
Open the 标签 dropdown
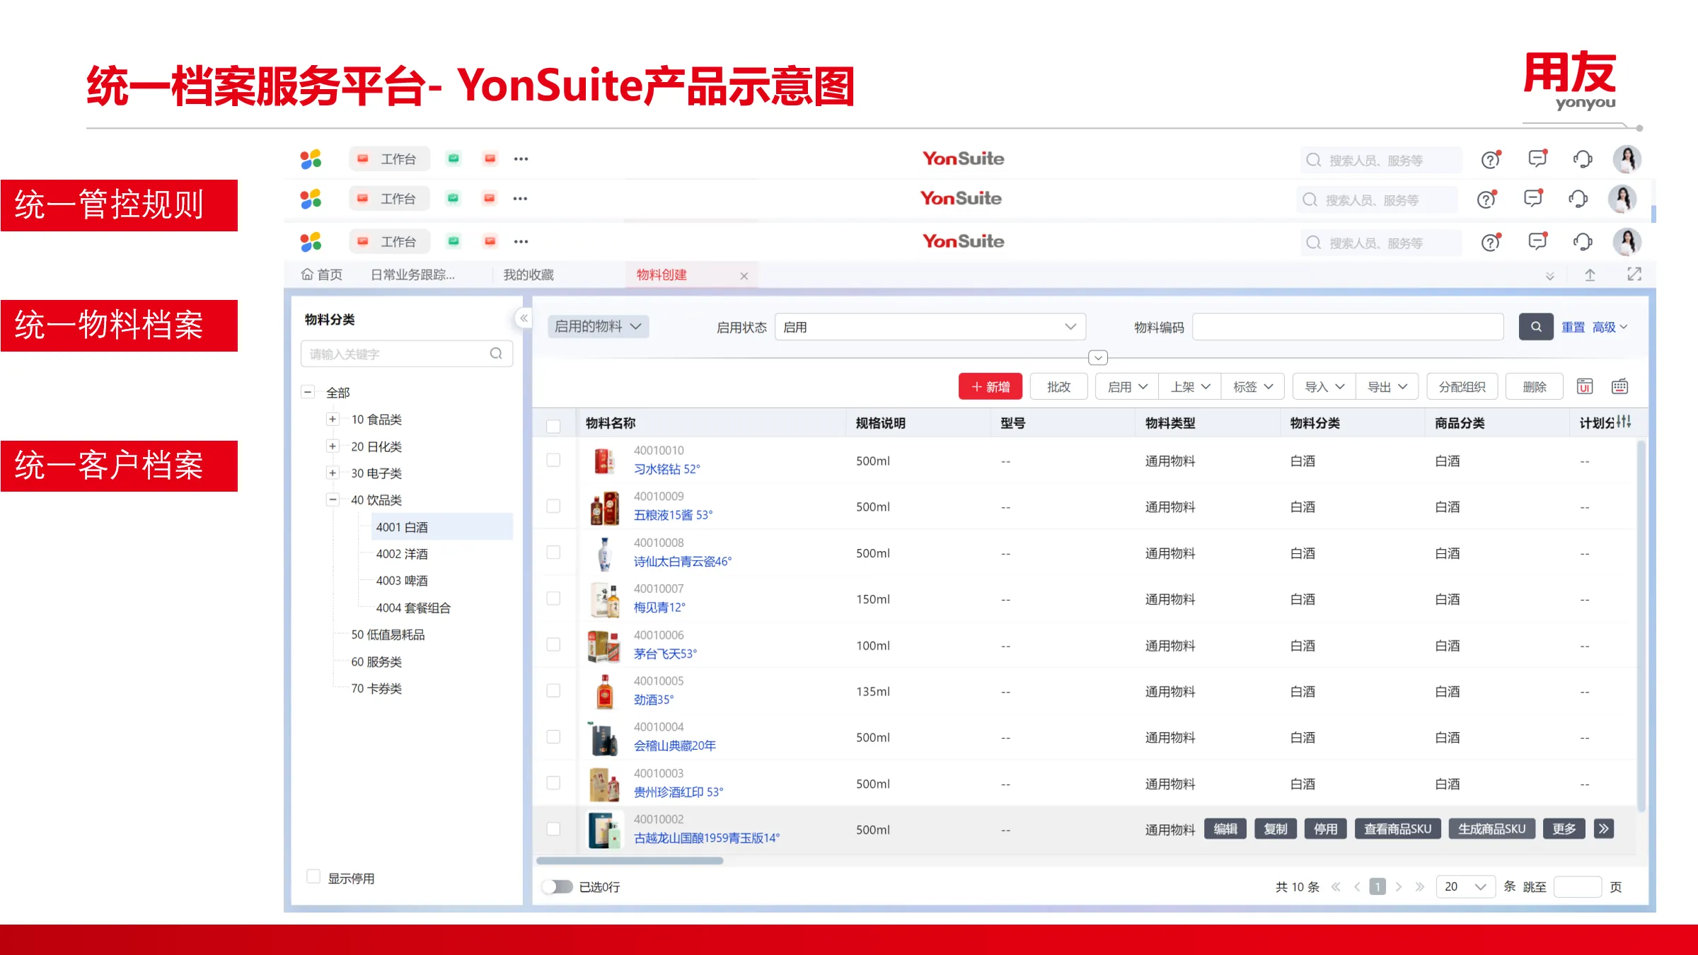tap(1252, 387)
